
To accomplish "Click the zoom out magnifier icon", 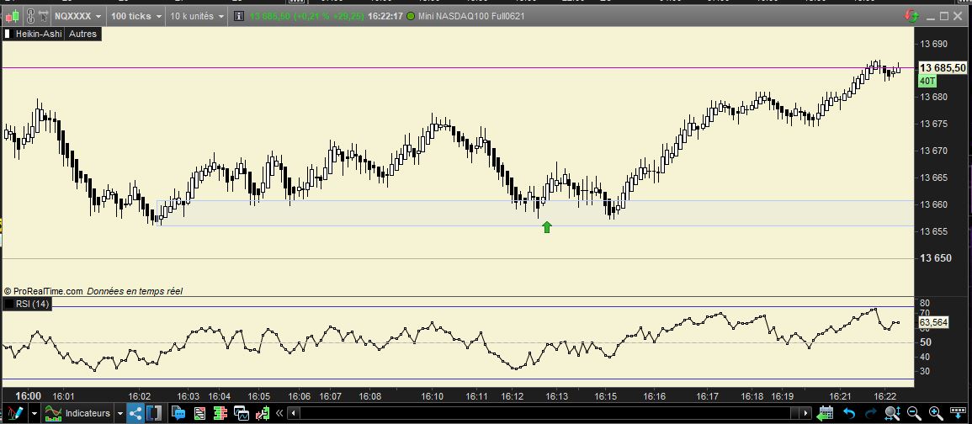I will (914, 413).
